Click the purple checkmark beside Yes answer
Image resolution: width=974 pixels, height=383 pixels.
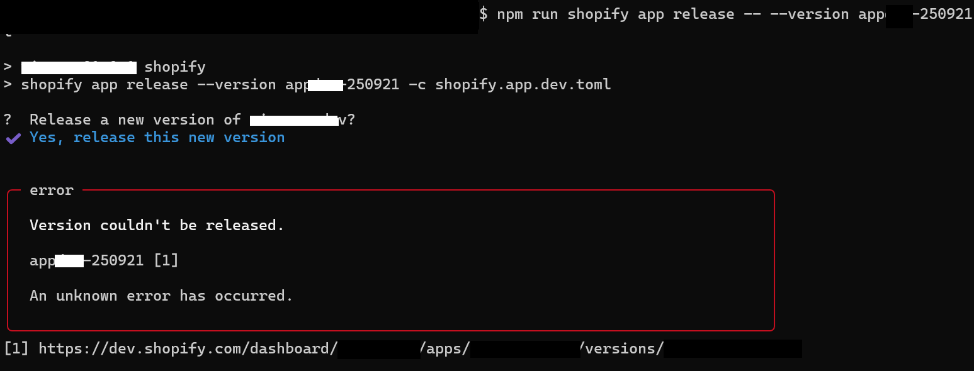pos(13,138)
